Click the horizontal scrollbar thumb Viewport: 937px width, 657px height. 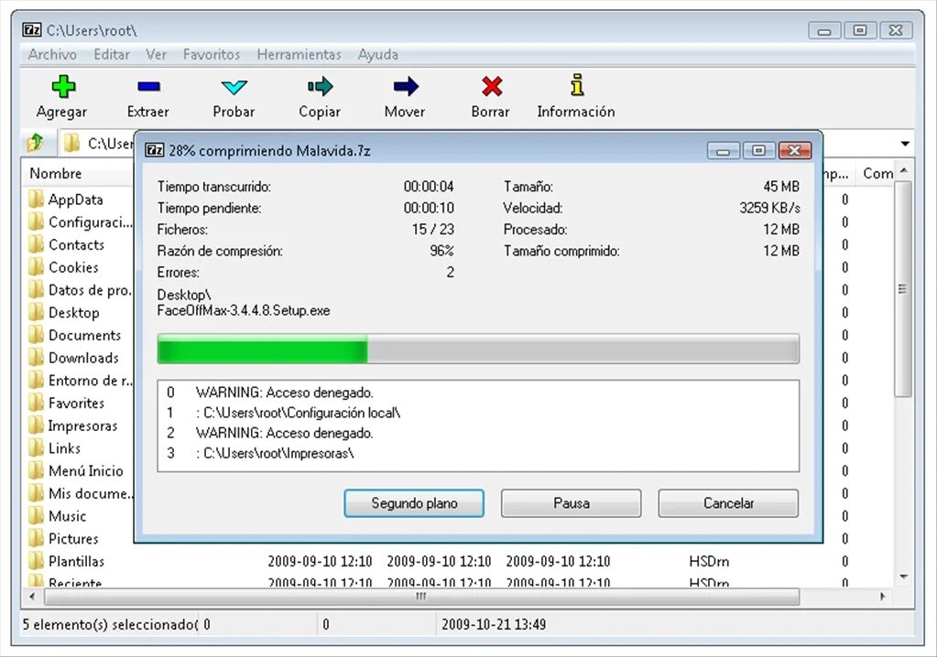pos(421,596)
